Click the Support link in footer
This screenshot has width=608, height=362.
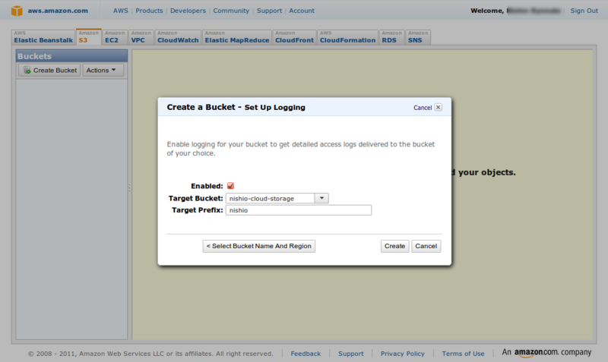(x=351, y=354)
